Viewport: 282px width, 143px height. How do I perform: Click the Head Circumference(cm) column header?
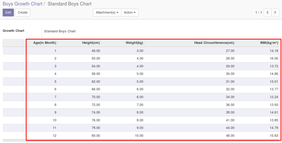[214, 43]
